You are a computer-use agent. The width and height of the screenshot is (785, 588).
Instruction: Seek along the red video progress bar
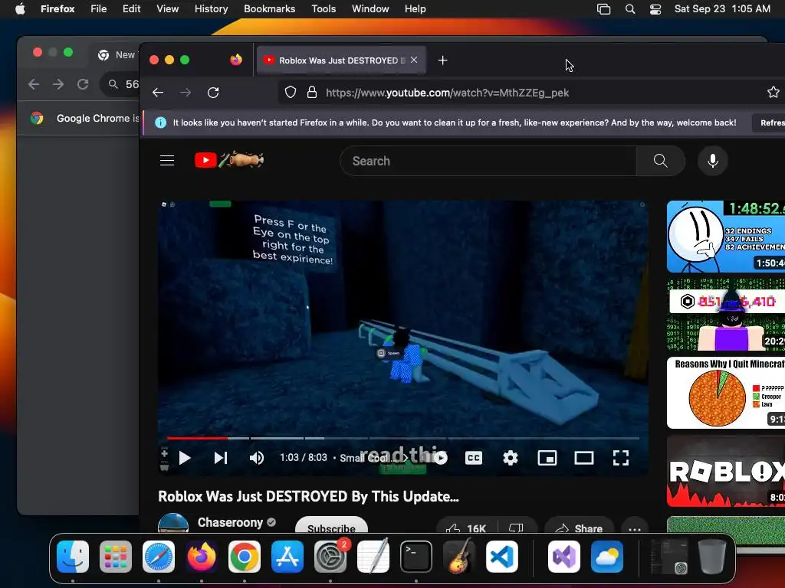point(402,438)
